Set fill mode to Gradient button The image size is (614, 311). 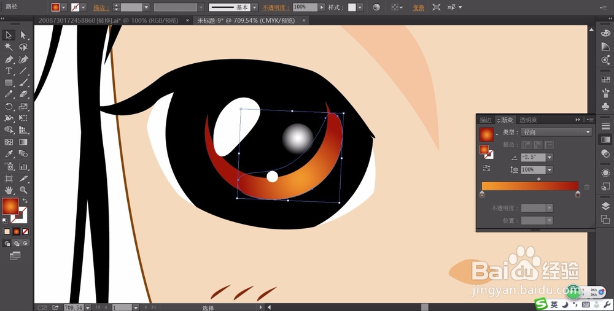click(x=16, y=232)
